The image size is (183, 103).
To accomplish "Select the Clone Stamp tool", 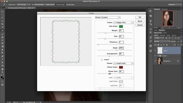I will point(2,37).
